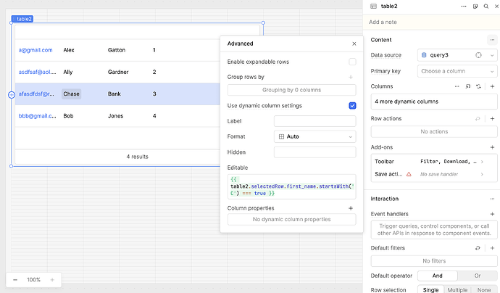The image size is (500, 293).
Task: Click the search icon in inspector header
Action: coord(486,6)
